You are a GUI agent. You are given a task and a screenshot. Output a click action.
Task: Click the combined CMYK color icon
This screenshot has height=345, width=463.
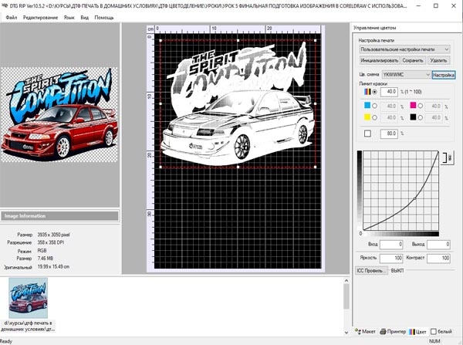click(x=367, y=92)
